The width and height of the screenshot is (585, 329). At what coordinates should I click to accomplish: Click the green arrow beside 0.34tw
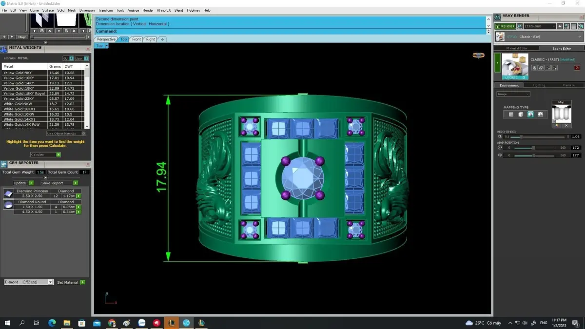(78, 212)
